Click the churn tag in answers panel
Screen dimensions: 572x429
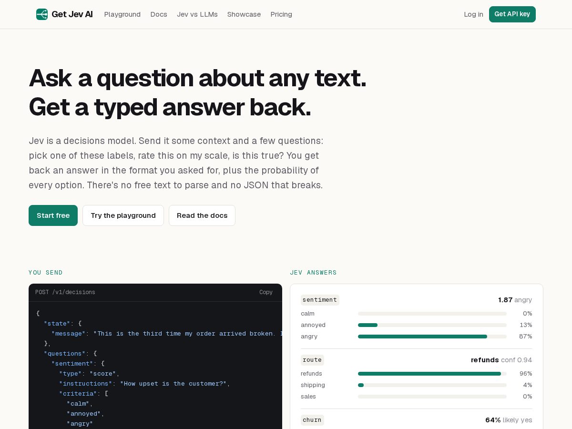(312, 420)
